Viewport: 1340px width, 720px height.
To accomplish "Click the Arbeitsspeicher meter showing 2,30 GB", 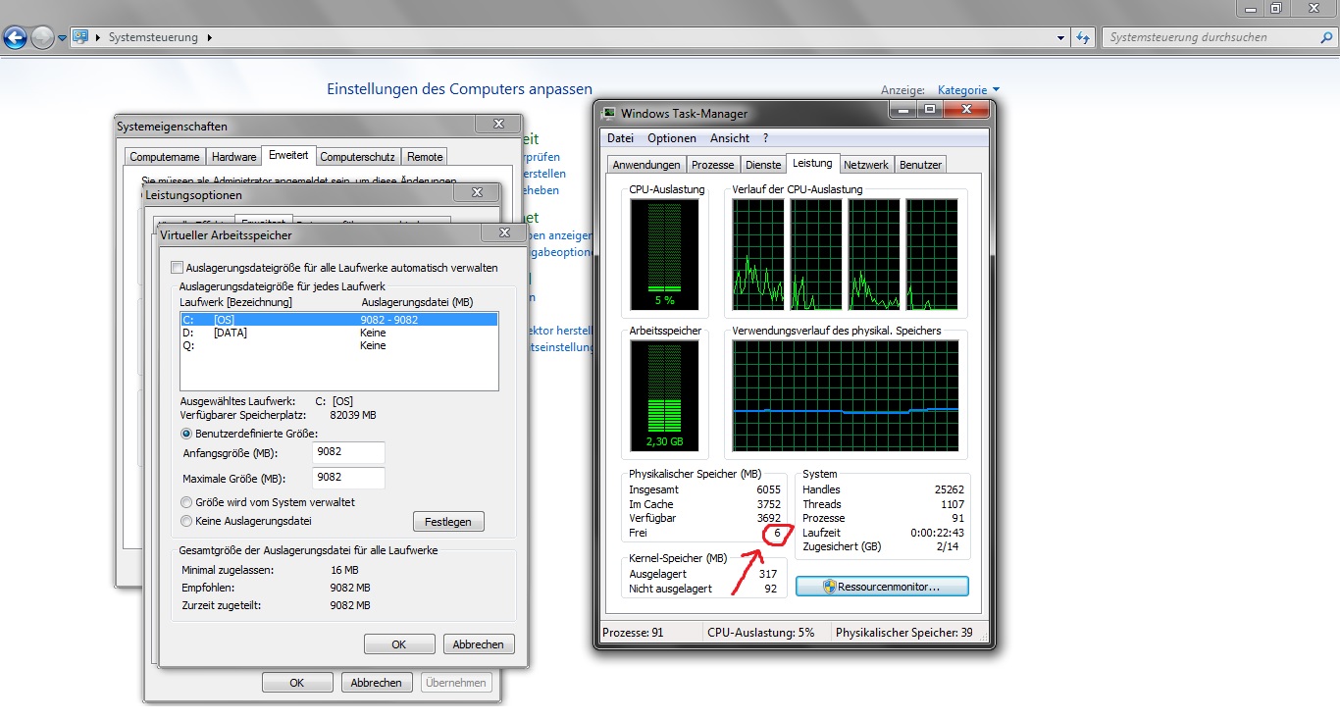I will point(664,395).
